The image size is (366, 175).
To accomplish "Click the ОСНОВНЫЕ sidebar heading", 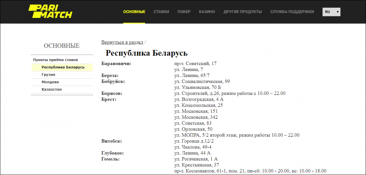I will (62, 46).
